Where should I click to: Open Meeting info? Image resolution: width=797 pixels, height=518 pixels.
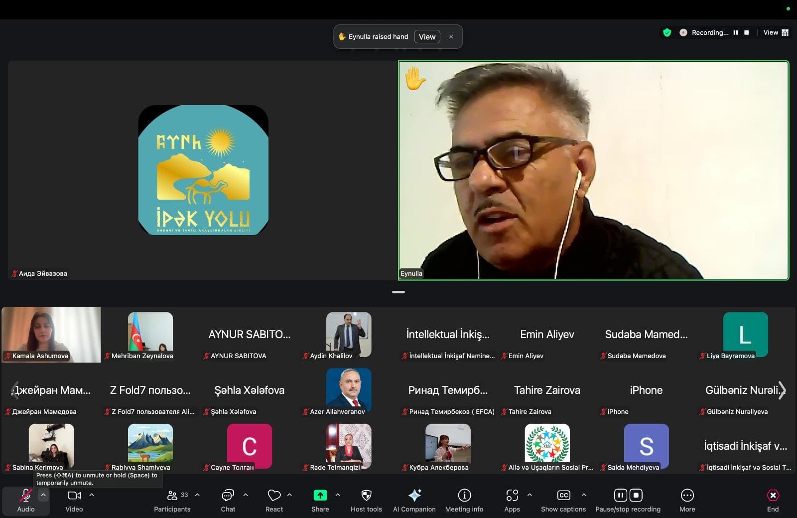pyautogui.click(x=464, y=501)
